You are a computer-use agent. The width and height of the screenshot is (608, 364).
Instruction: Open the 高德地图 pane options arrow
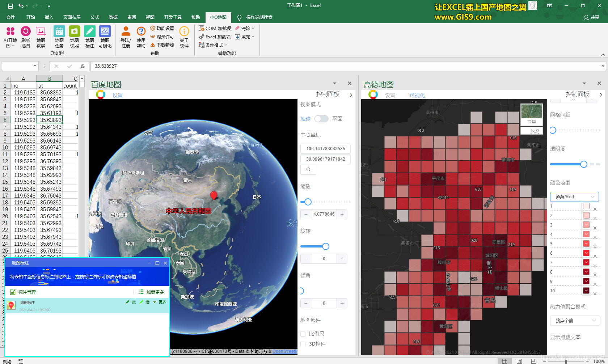tap(584, 84)
